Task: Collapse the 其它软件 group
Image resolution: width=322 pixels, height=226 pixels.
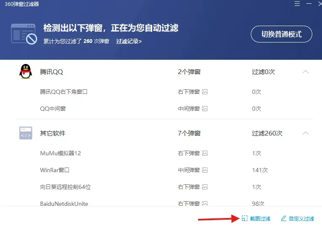Action: tap(306, 133)
